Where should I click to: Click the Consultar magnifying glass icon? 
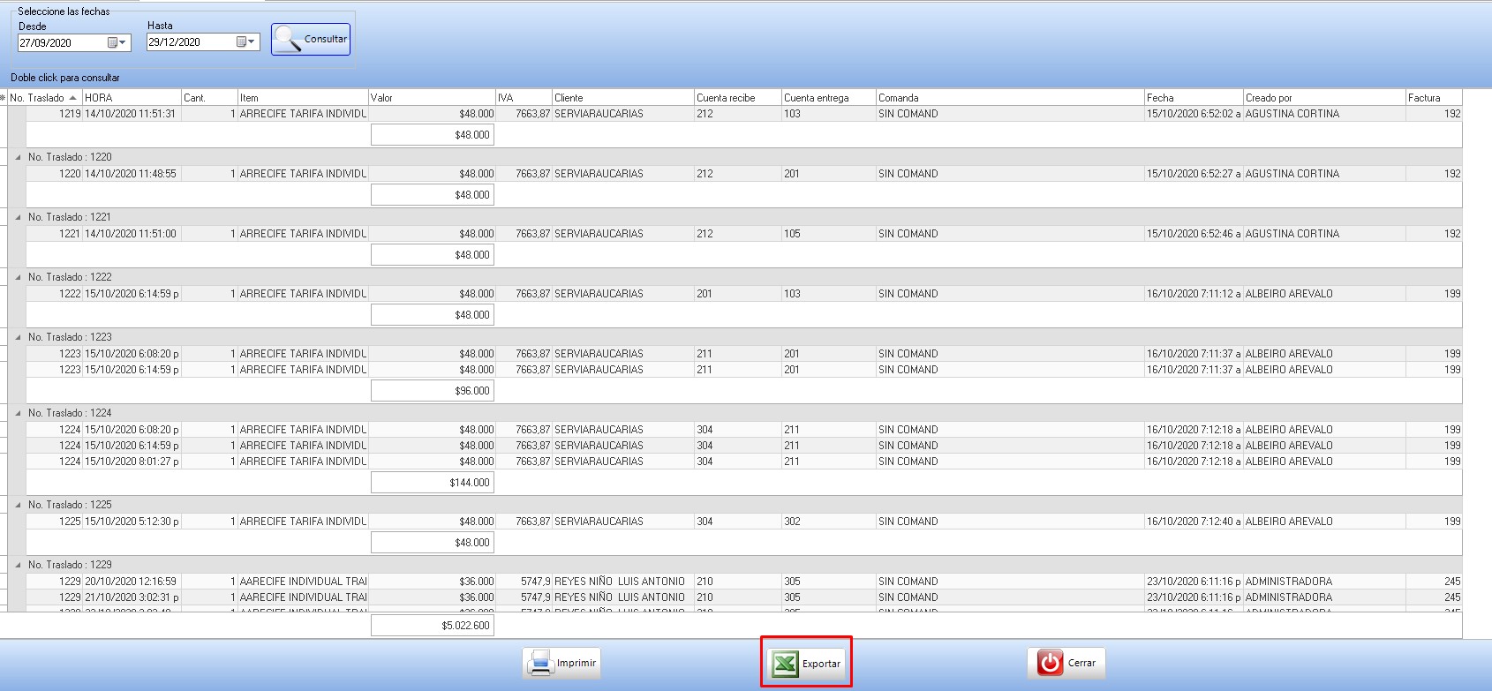tap(288, 39)
